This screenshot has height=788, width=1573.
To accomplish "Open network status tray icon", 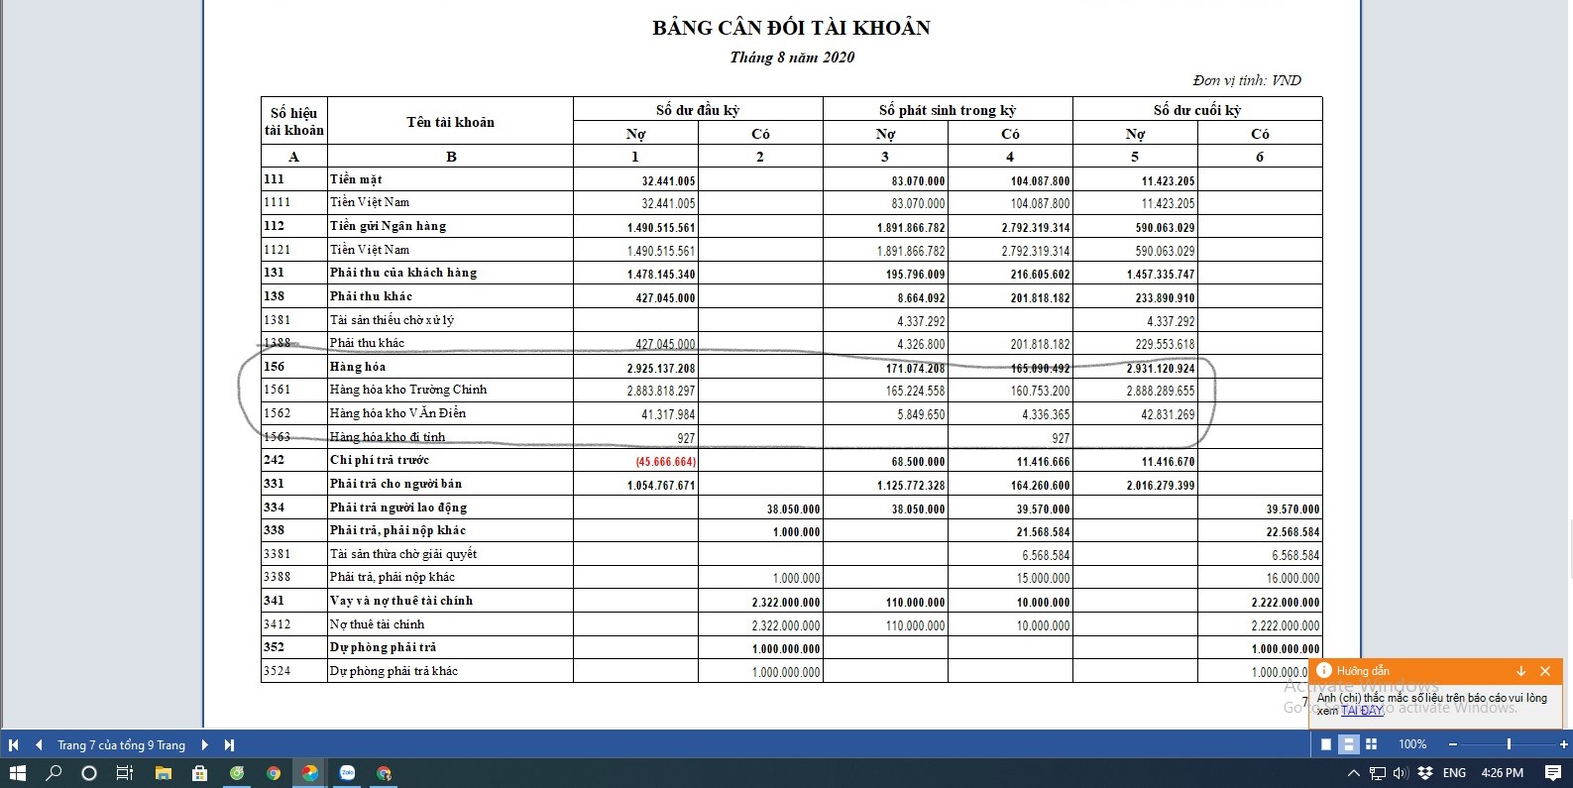I will tap(1378, 773).
